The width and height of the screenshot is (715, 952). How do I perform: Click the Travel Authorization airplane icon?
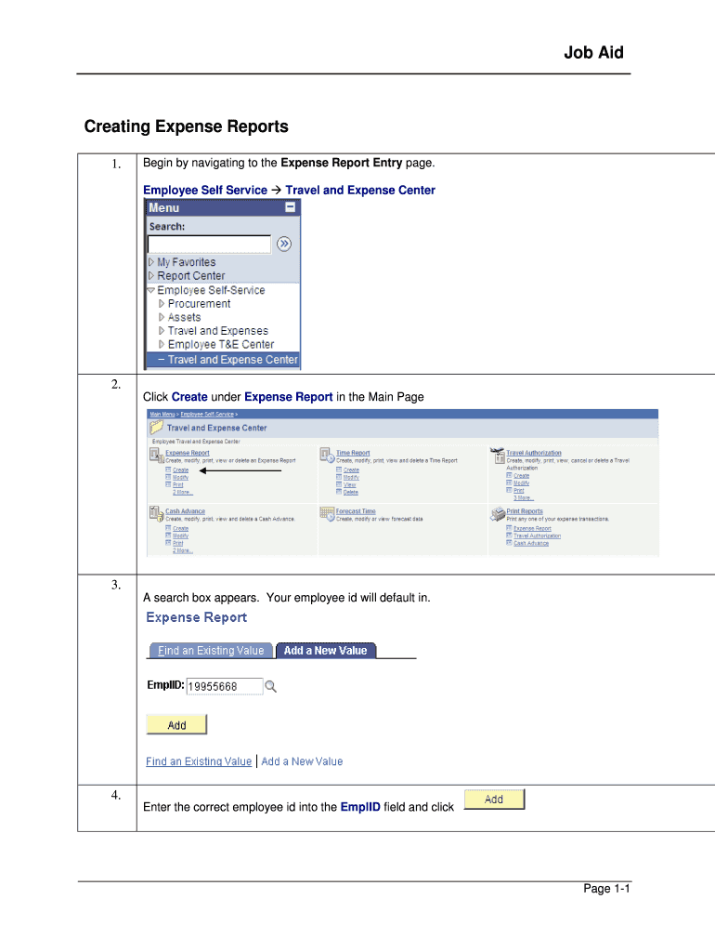click(x=497, y=455)
